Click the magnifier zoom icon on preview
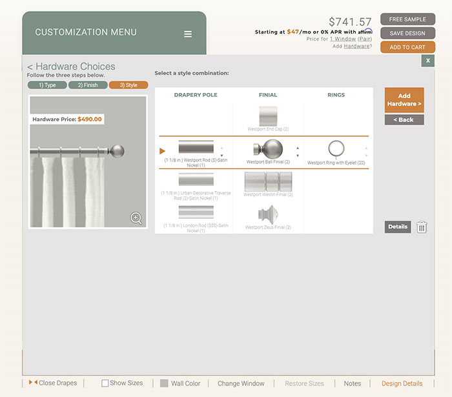The height and width of the screenshot is (397, 452). click(136, 218)
